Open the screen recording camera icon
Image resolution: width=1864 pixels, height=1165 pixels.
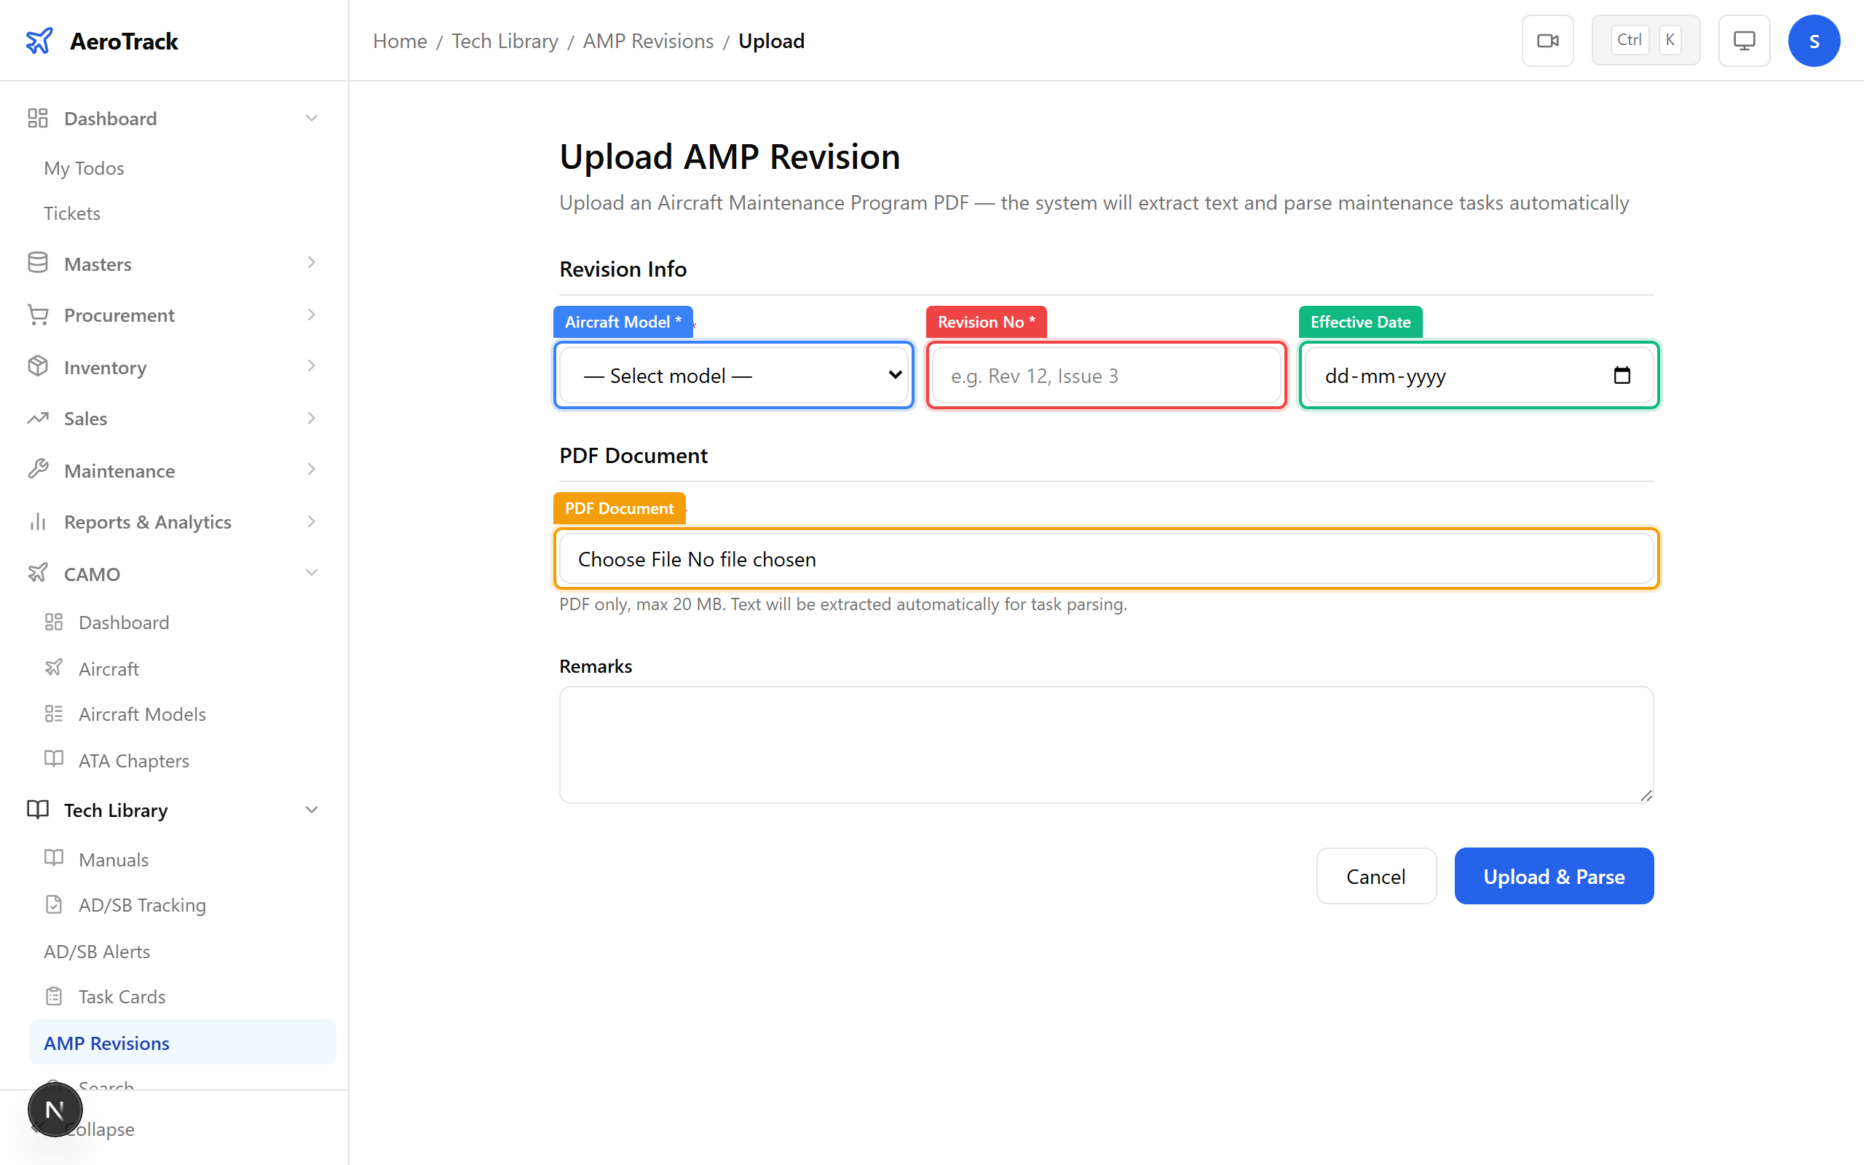pos(1547,40)
